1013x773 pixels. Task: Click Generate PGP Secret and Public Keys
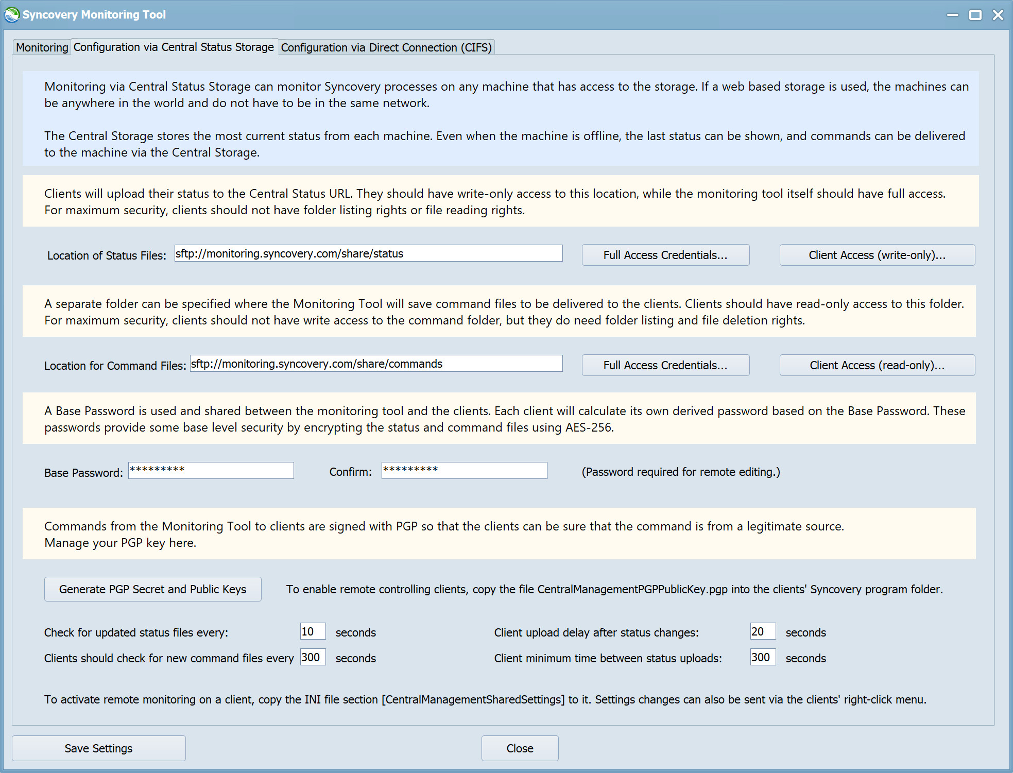click(152, 589)
